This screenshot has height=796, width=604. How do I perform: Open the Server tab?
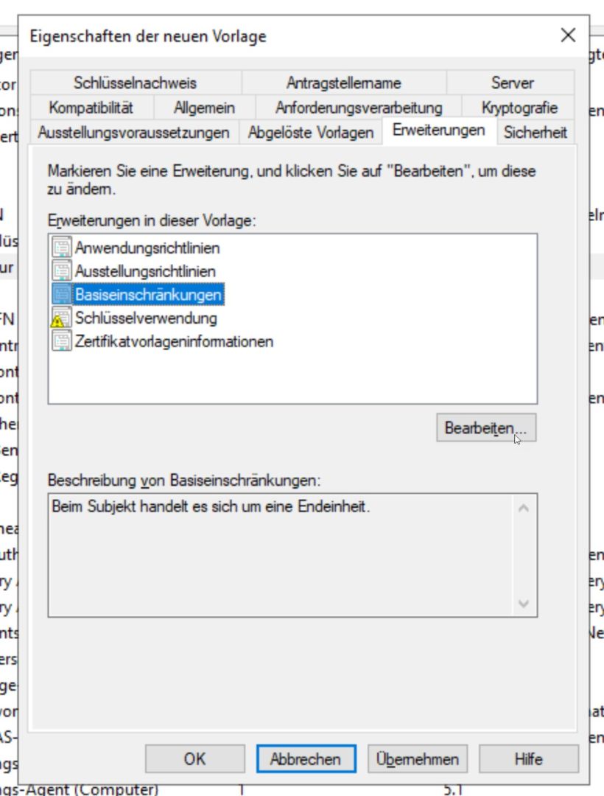click(x=512, y=83)
